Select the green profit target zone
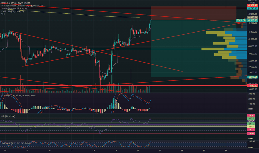This screenshot has height=153, width=259. pos(193,49)
